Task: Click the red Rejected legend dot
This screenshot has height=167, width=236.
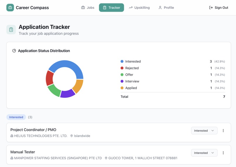Action: coord(122,68)
